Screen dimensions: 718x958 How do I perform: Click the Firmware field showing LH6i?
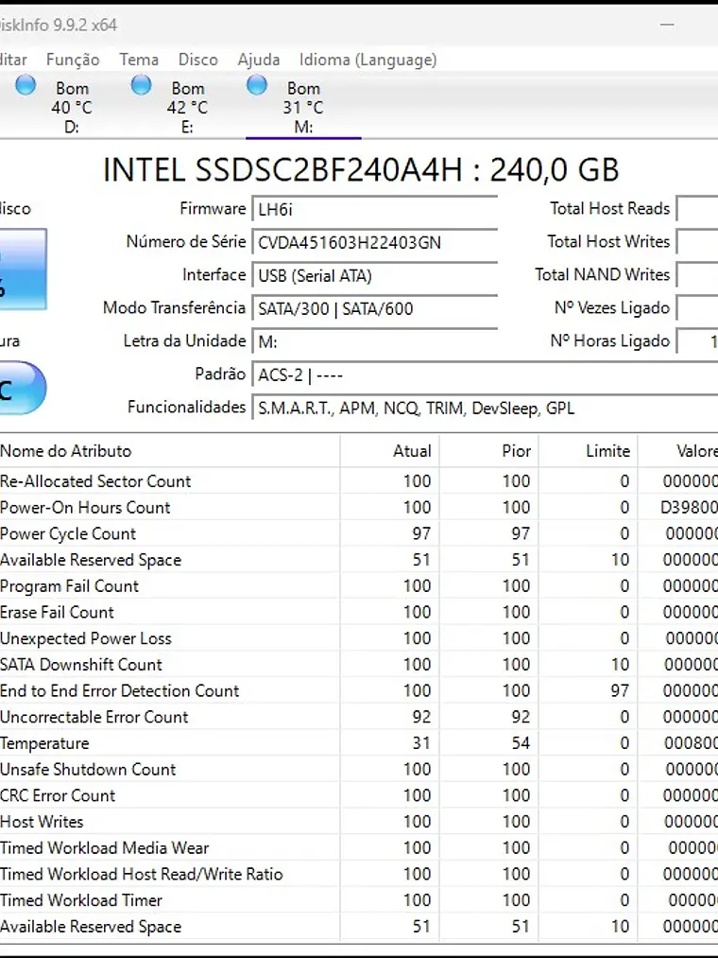pyautogui.click(x=375, y=209)
